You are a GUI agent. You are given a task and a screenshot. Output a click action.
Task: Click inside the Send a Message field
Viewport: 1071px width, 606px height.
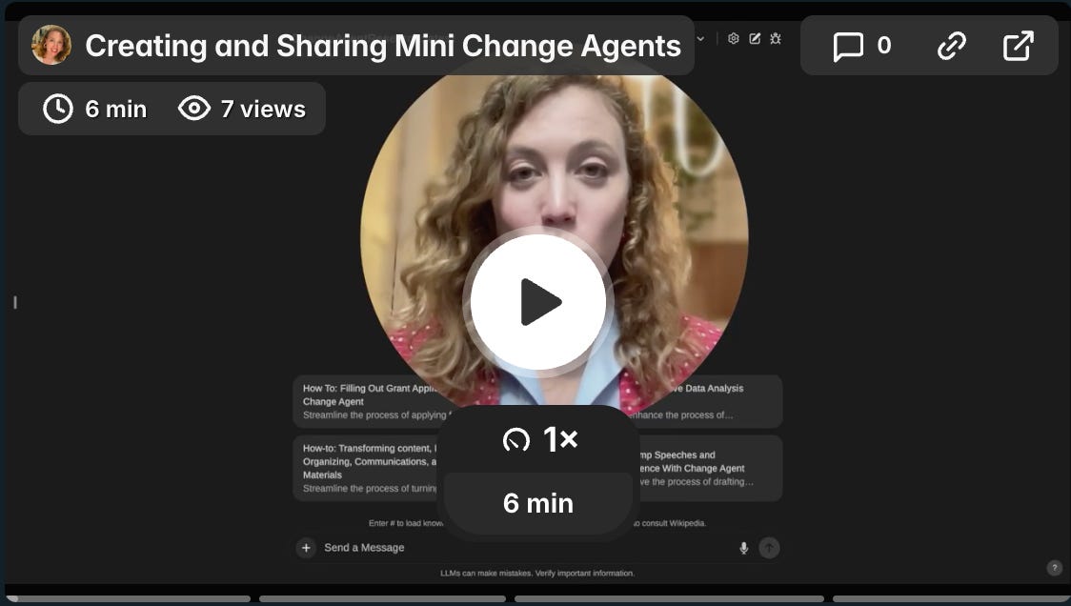pos(400,547)
